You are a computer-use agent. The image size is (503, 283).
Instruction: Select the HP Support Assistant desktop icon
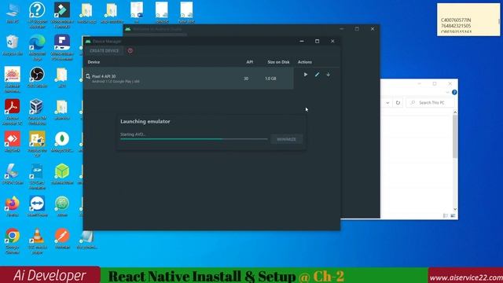tap(37, 14)
